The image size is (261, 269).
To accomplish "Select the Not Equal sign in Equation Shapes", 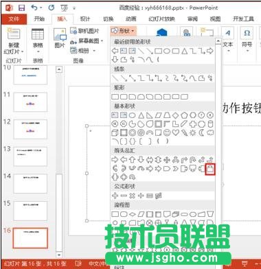I will [158, 196].
